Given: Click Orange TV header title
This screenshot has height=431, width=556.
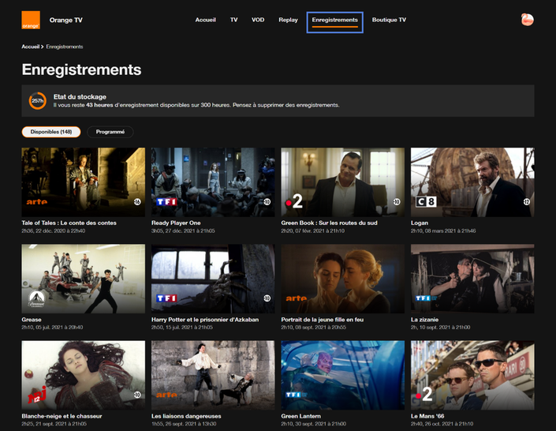Looking at the screenshot, I should (66, 20).
